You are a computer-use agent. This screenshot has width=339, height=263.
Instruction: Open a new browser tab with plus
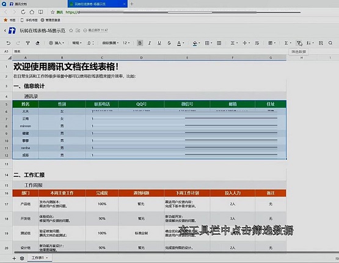[x=131, y=4]
